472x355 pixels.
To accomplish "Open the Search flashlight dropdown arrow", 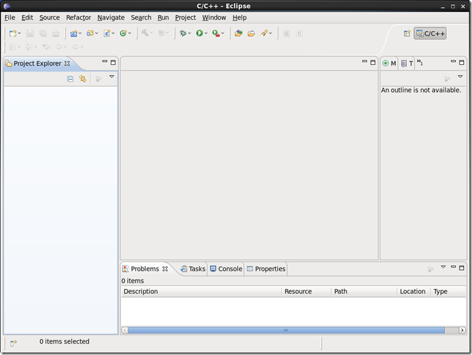I will tap(270, 33).
